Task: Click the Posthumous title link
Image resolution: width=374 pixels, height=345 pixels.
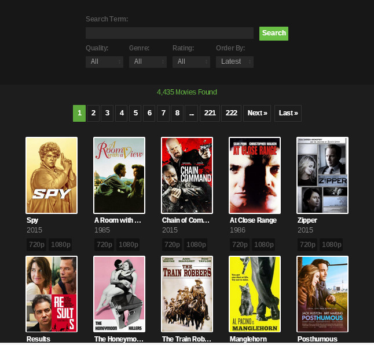Action: coord(317,339)
